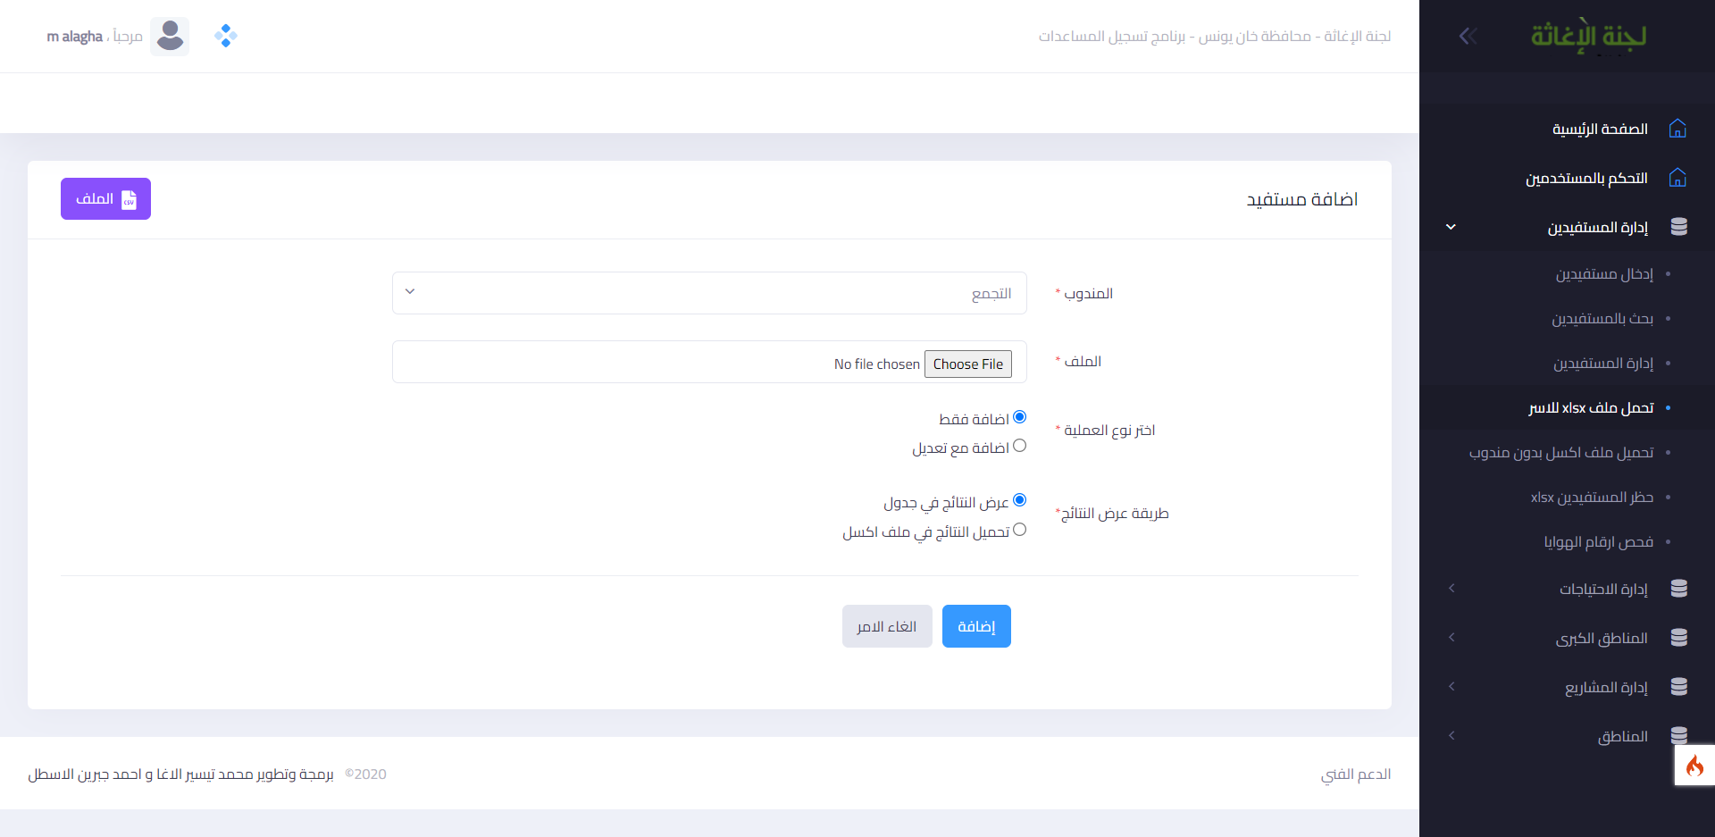Click the blue إضافة submit button
The image size is (1715, 837).
point(976,626)
